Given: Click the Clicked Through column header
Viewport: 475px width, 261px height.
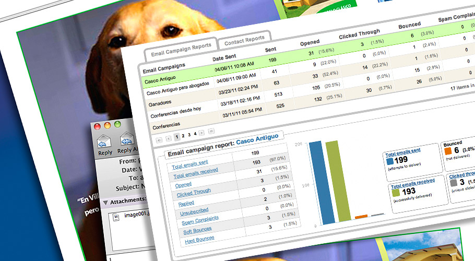Looking at the screenshot, I should click(359, 34).
